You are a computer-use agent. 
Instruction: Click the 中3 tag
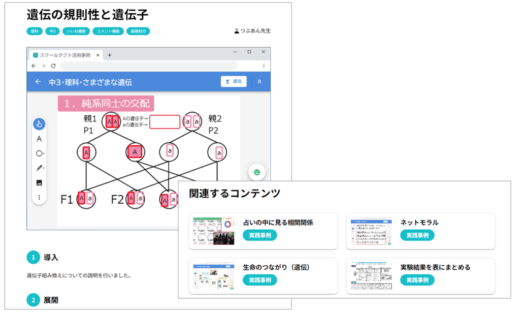(52, 31)
